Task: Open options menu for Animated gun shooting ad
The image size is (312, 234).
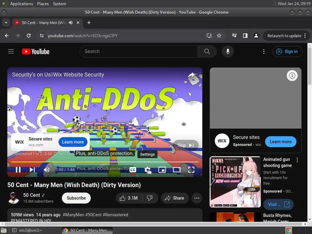Action: (x=297, y=160)
